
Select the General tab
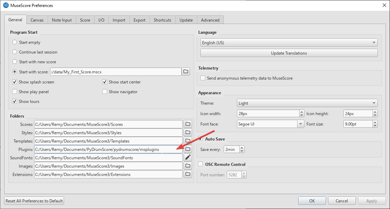(x=15, y=19)
